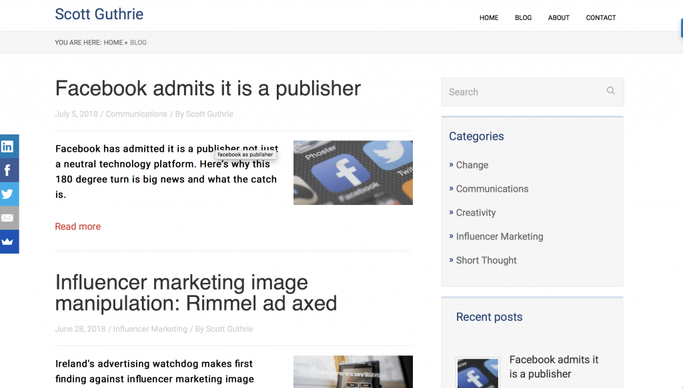Viewport: 683px width, 388px height.
Task: Go to the Scott Guthrie site title
Action: point(99,14)
